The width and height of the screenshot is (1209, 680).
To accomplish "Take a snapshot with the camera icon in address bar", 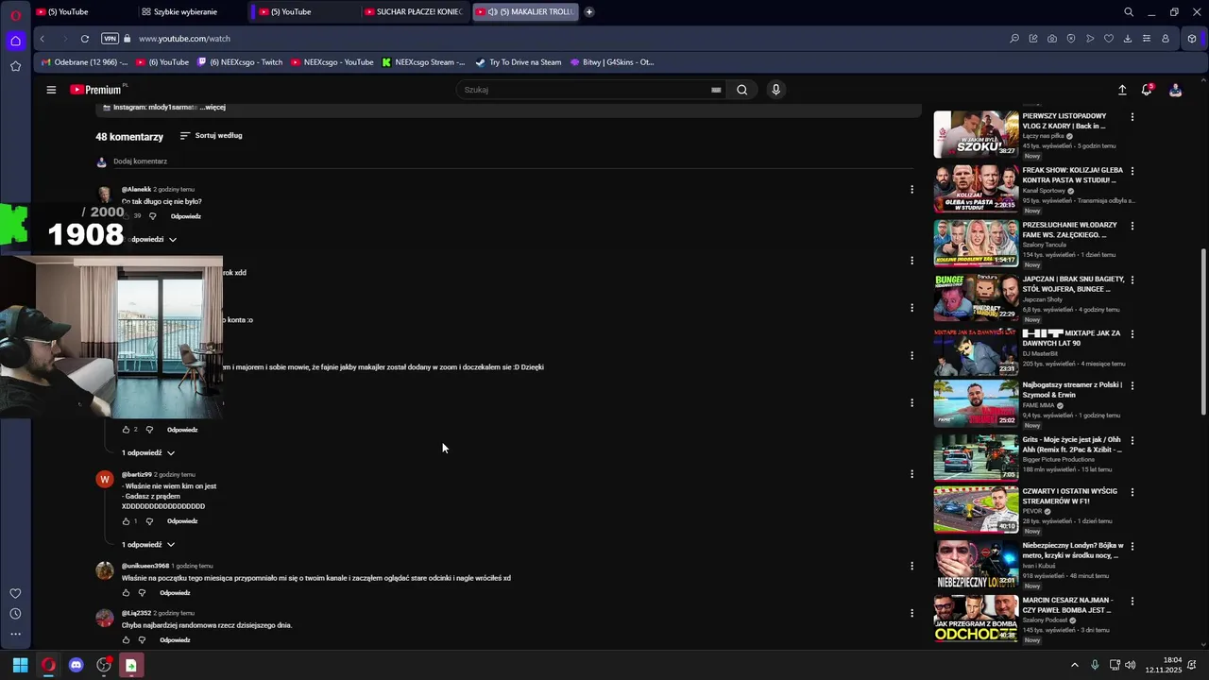I will coord(1052,39).
